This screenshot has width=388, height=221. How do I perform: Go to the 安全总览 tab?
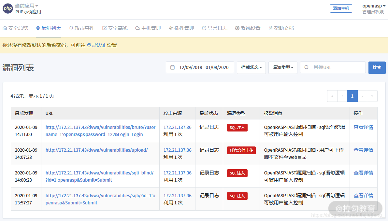coord(15,28)
